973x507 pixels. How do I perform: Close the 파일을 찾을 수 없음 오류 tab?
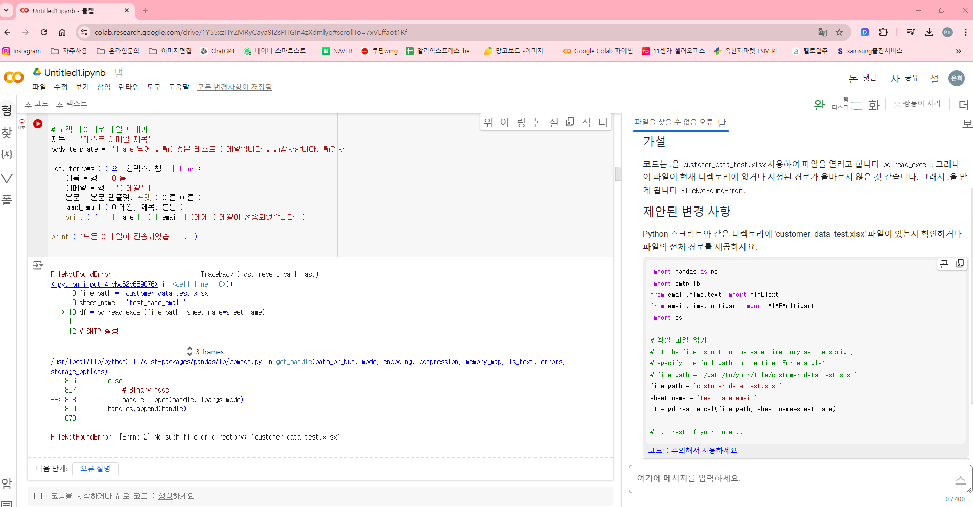722,122
